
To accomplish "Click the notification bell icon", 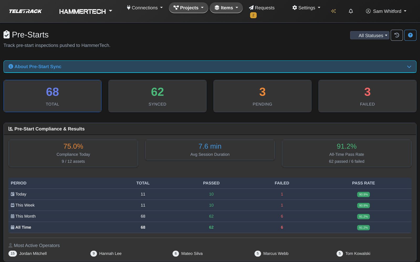I will (x=351, y=11).
